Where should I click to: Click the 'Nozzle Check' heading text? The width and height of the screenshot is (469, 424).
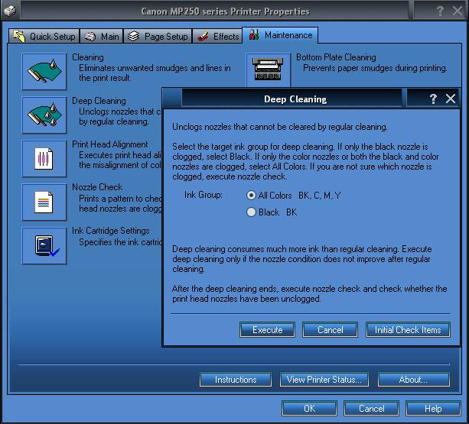pyautogui.click(x=97, y=187)
